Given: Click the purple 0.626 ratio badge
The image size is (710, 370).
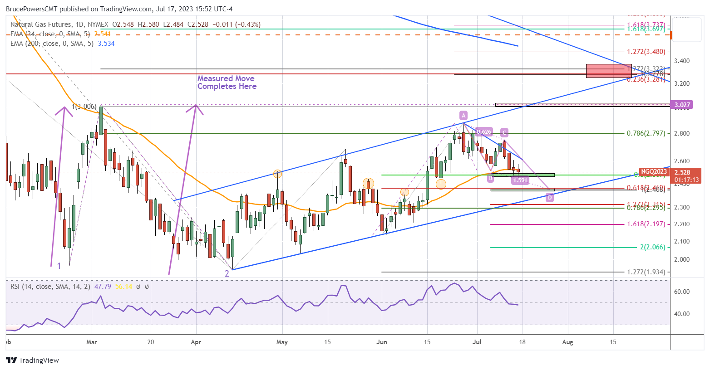Looking at the screenshot, I should coord(484,132).
